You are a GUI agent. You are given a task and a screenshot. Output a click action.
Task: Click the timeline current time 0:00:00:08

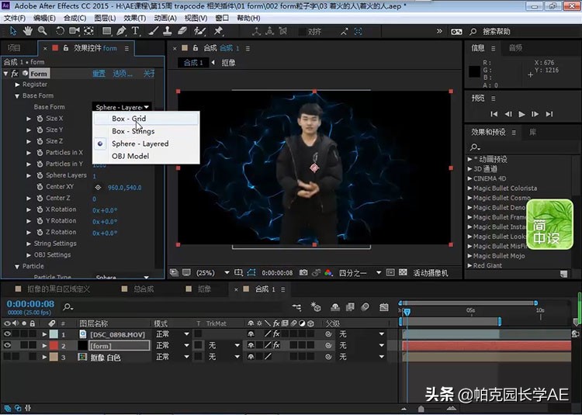(30, 304)
